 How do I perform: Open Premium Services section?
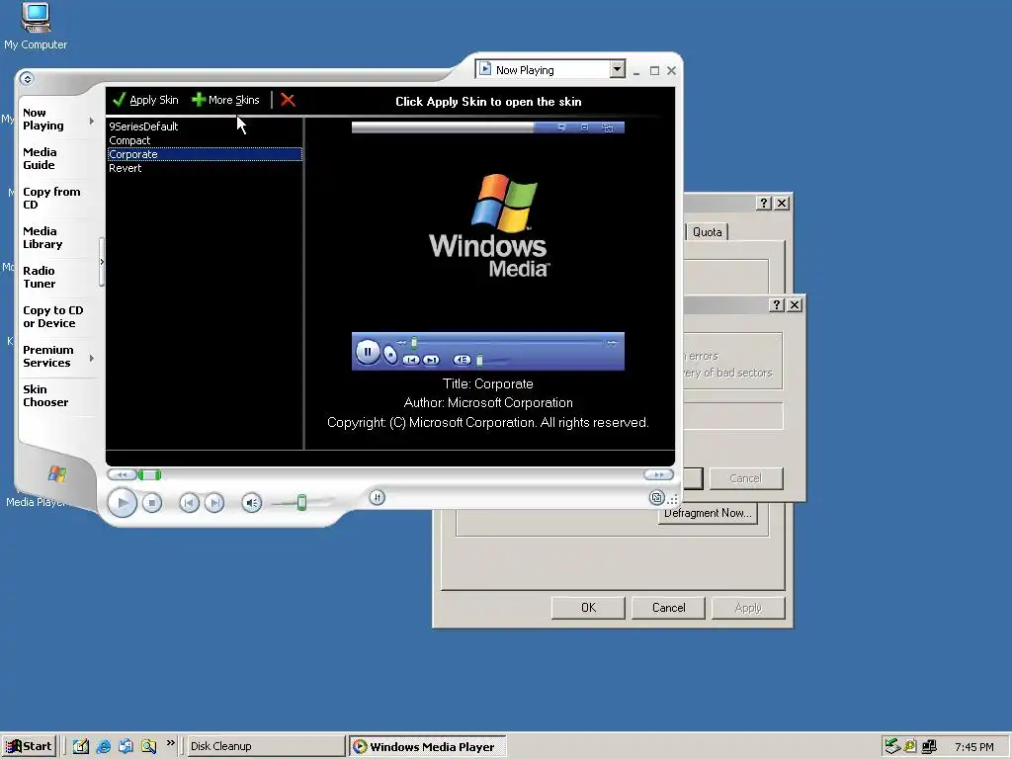(47, 356)
